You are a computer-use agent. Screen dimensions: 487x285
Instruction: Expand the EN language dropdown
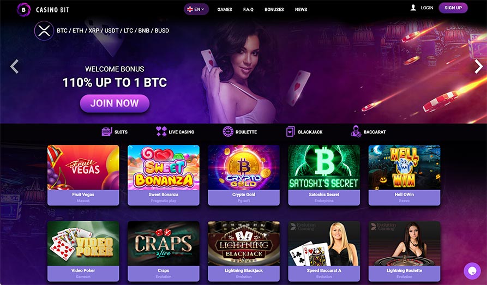click(196, 9)
